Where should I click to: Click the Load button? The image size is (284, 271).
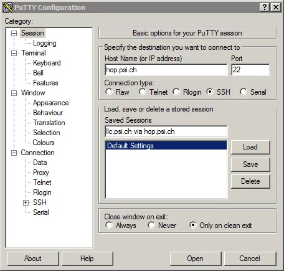click(250, 147)
